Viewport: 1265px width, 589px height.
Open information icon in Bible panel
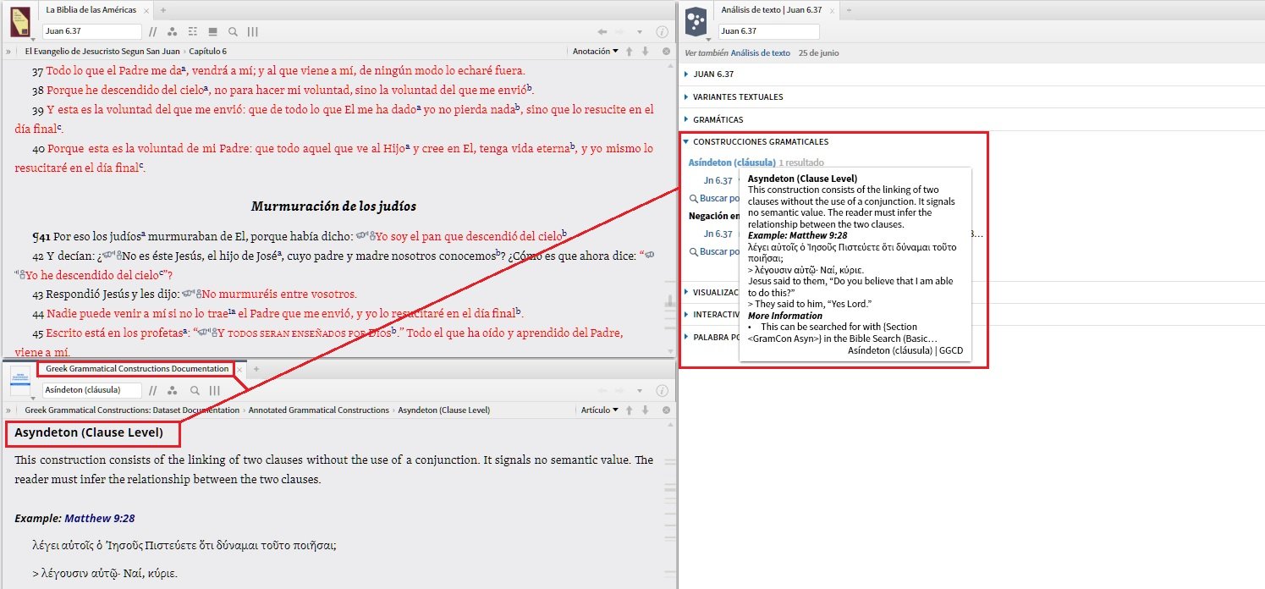[663, 31]
